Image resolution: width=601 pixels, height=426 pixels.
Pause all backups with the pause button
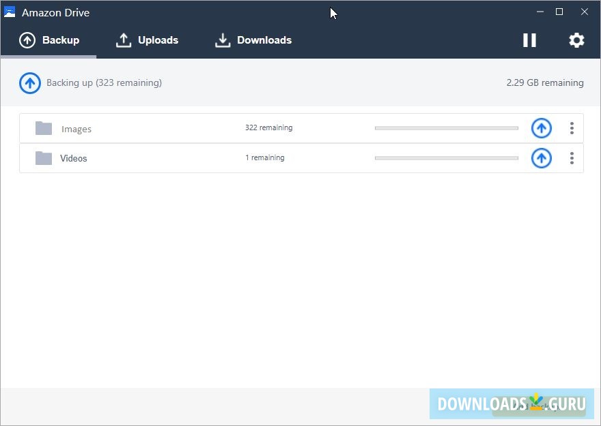coord(529,40)
